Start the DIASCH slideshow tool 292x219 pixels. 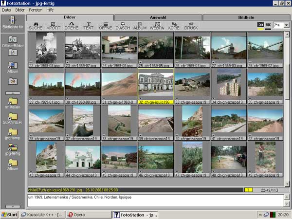[123, 25]
